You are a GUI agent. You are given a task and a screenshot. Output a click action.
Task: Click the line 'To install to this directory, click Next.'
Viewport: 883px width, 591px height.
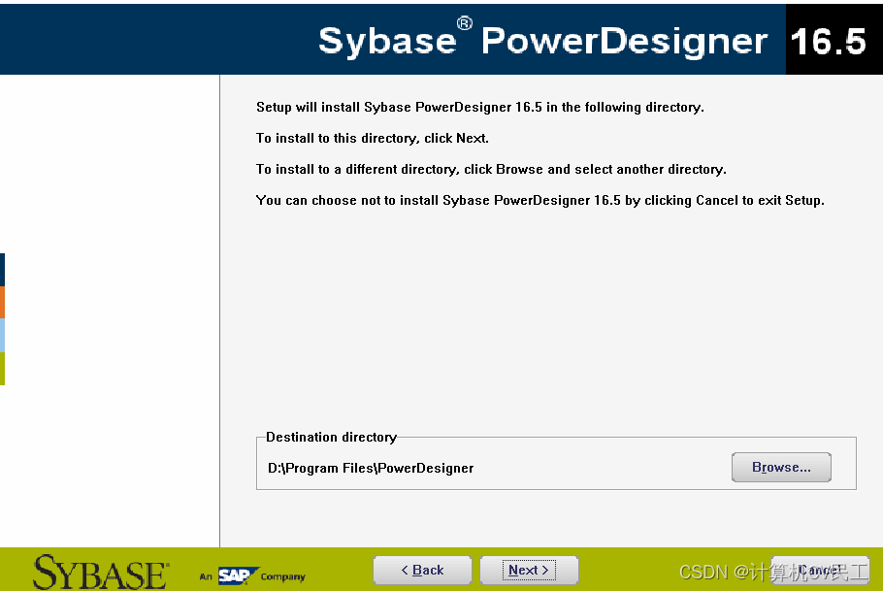coord(373,138)
